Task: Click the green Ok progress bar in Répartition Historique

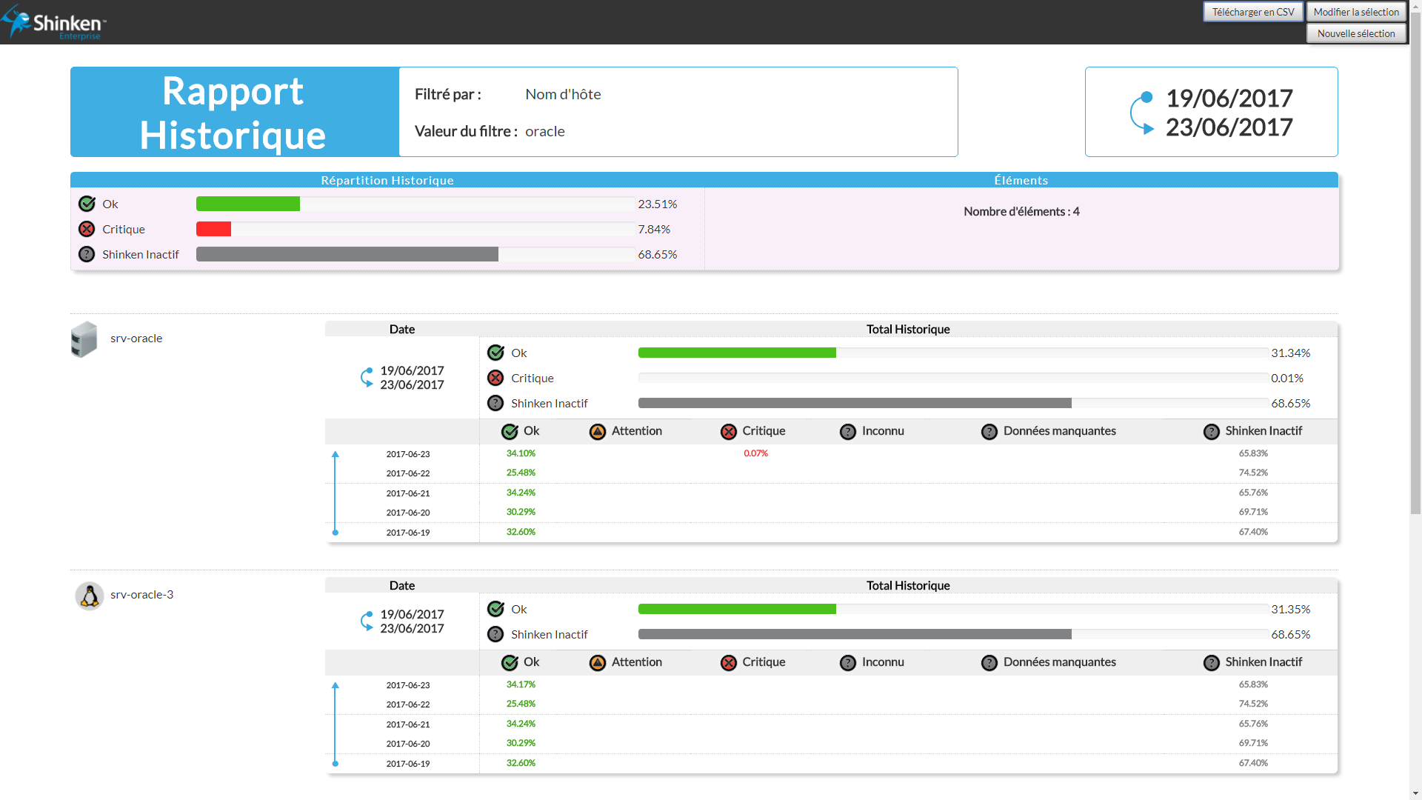Action: tap(248, 204)
